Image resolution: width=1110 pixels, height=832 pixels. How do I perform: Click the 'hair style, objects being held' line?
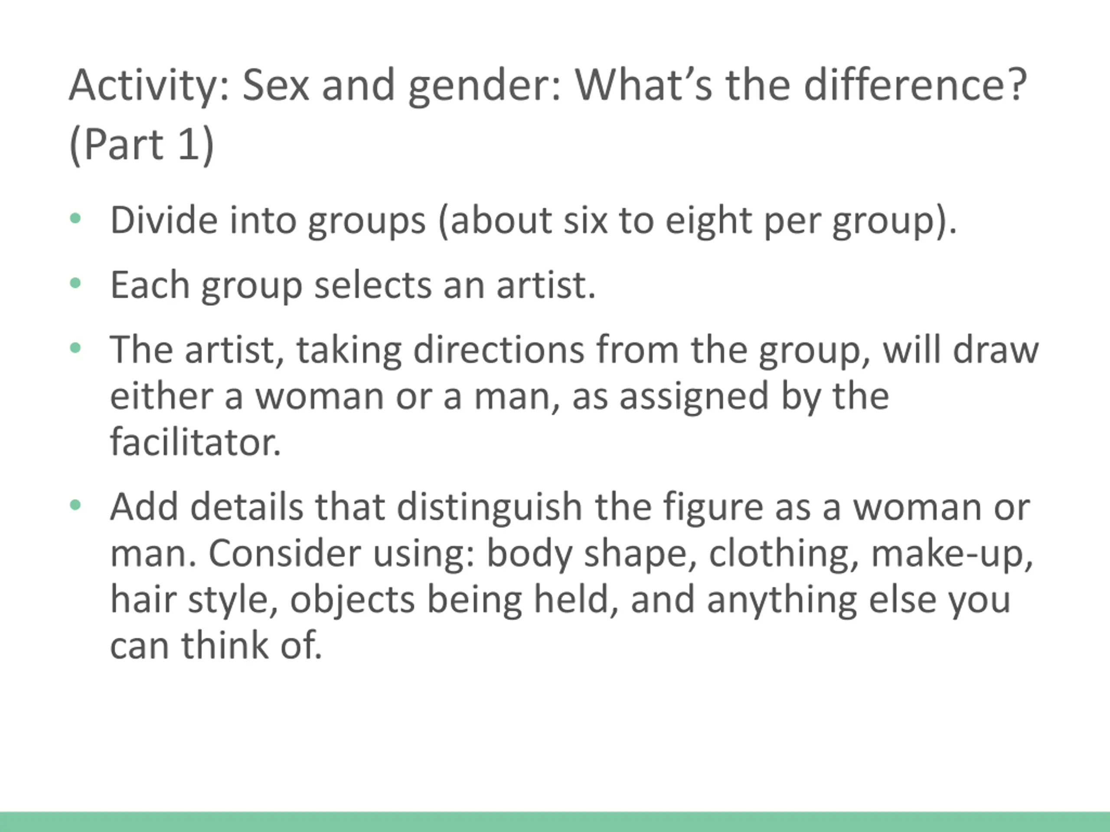(560, 600)
